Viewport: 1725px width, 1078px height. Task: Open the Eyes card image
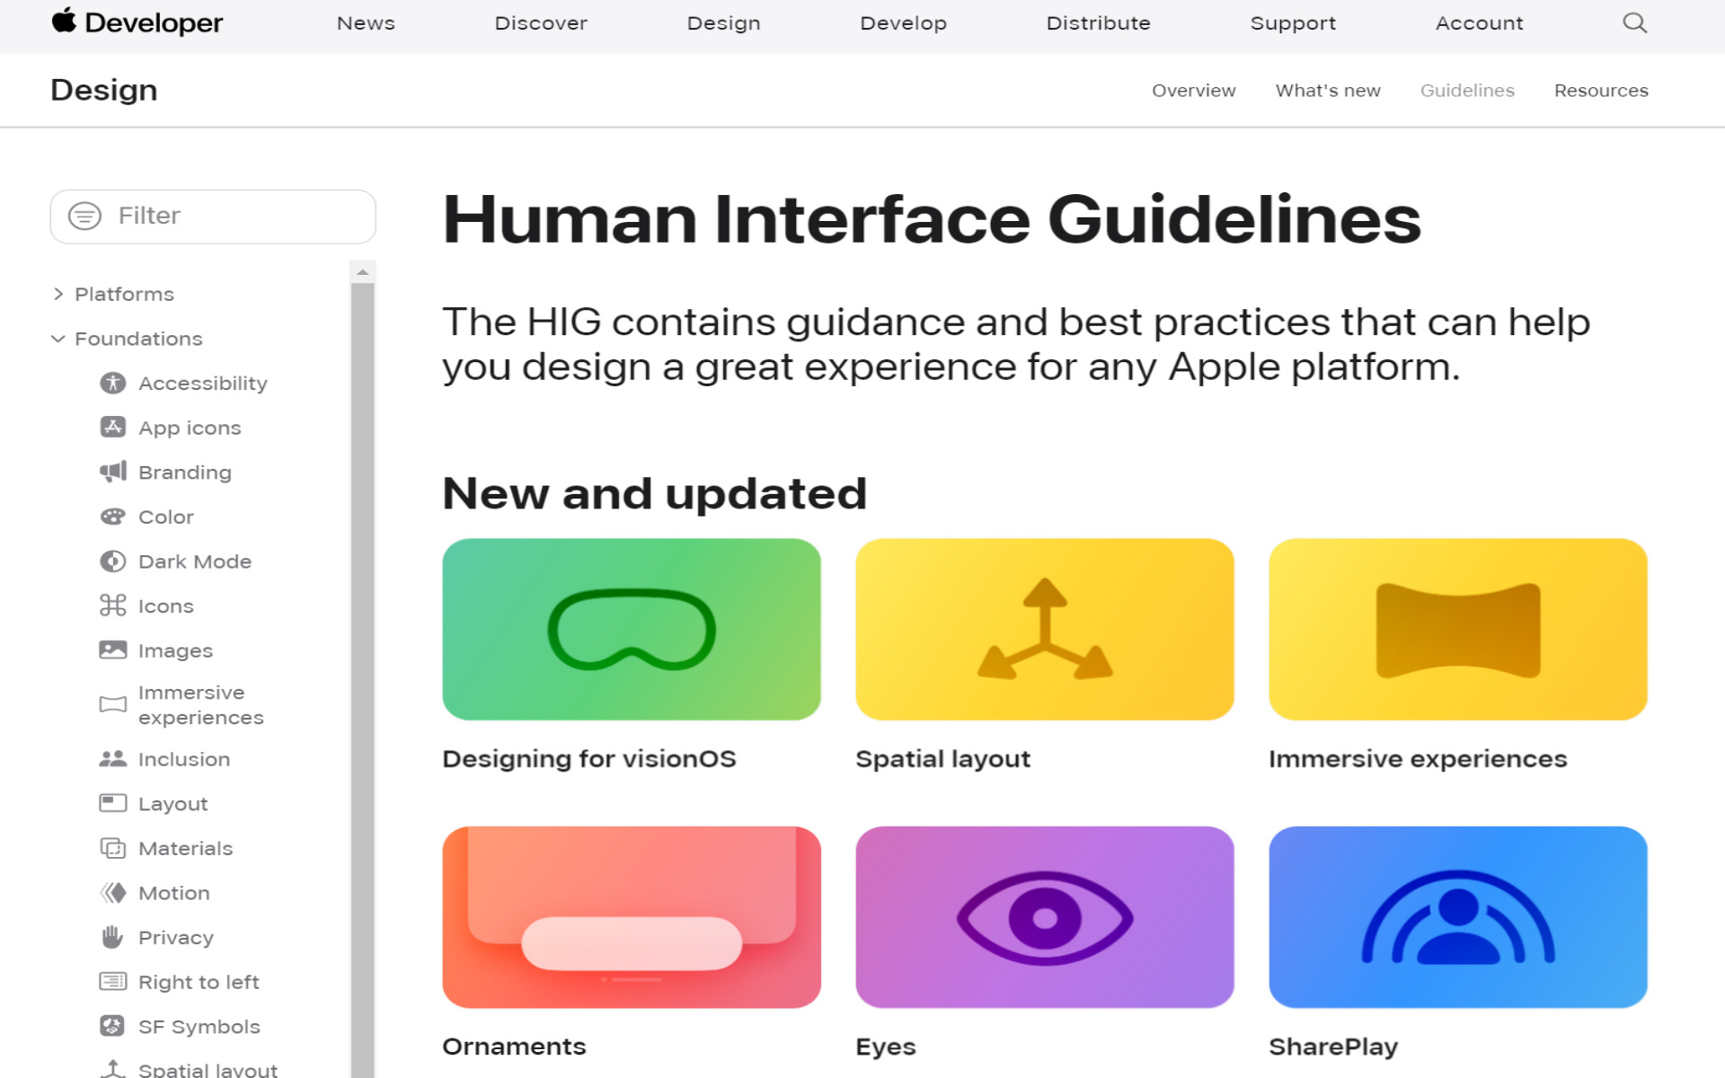click(1045, 917)
